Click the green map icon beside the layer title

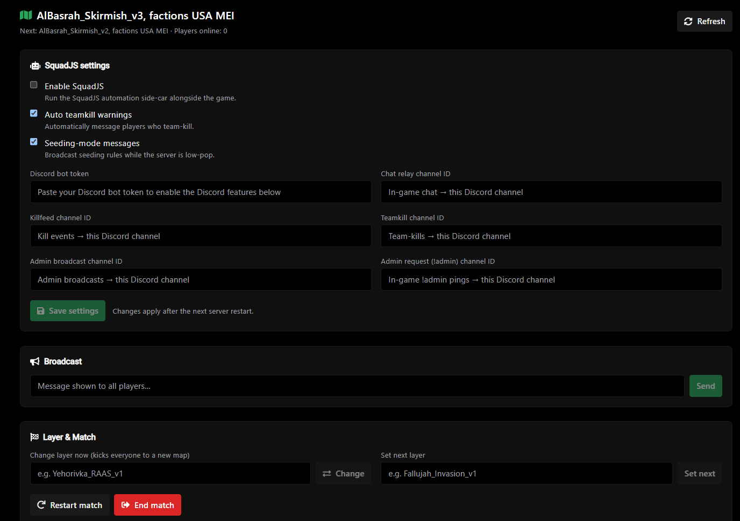pyautogui.click(x=26, y=16)
